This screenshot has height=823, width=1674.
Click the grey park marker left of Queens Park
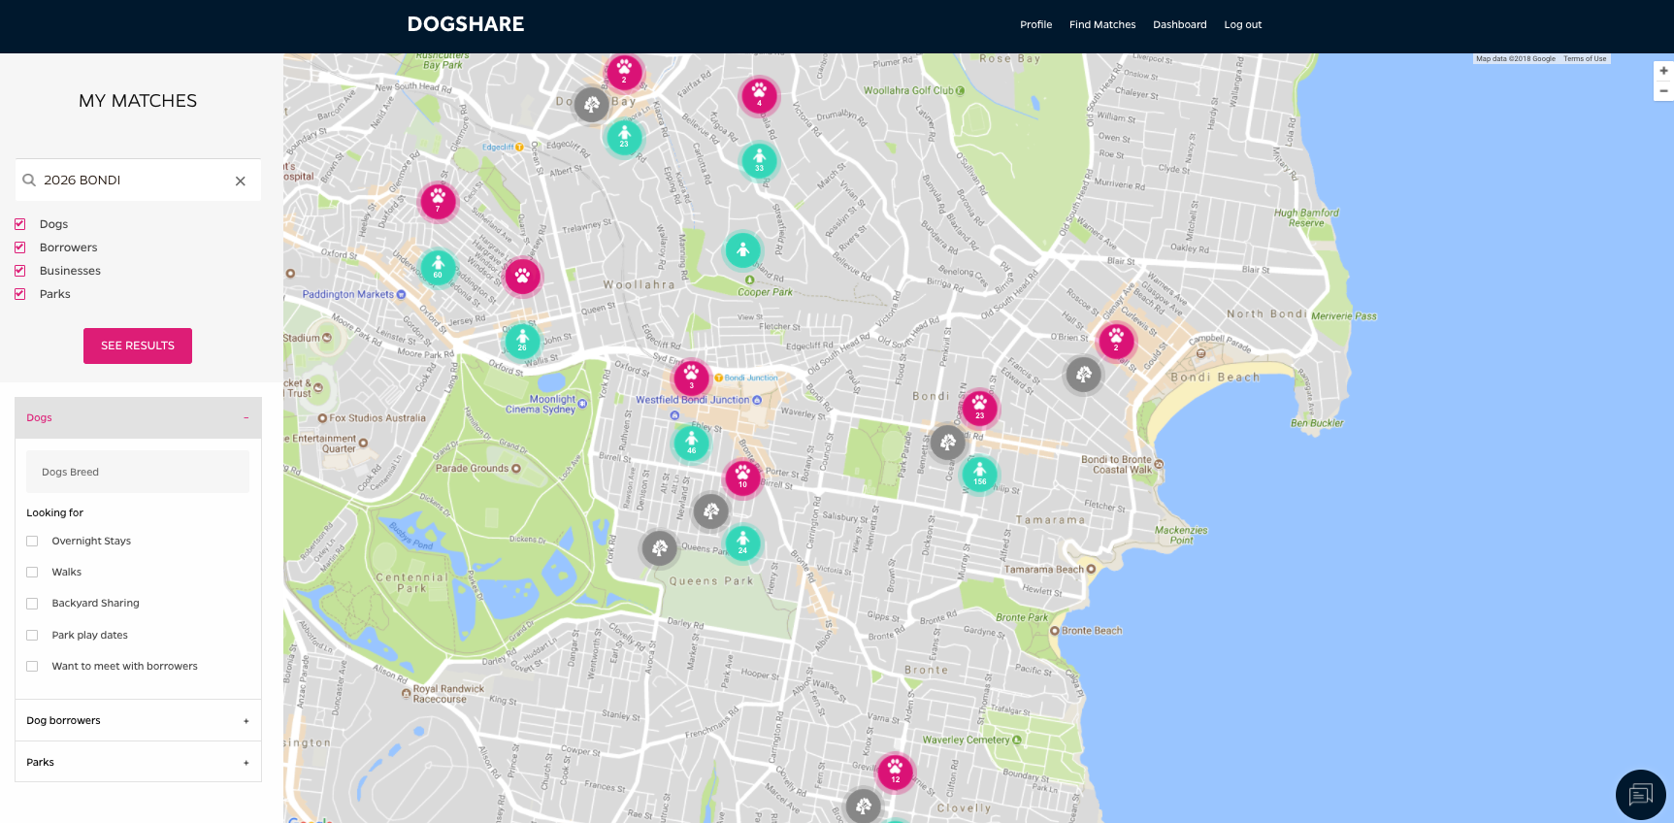click(659, 548)
